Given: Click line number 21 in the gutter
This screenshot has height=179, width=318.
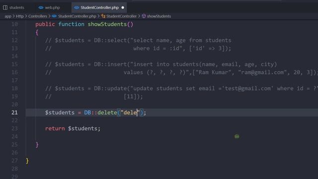Looking at the screenshot, I should click(x=14, y=112).
